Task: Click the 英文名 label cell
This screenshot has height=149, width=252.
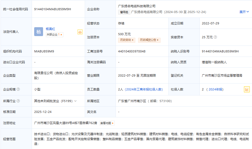Action: (x=100, y=112)
